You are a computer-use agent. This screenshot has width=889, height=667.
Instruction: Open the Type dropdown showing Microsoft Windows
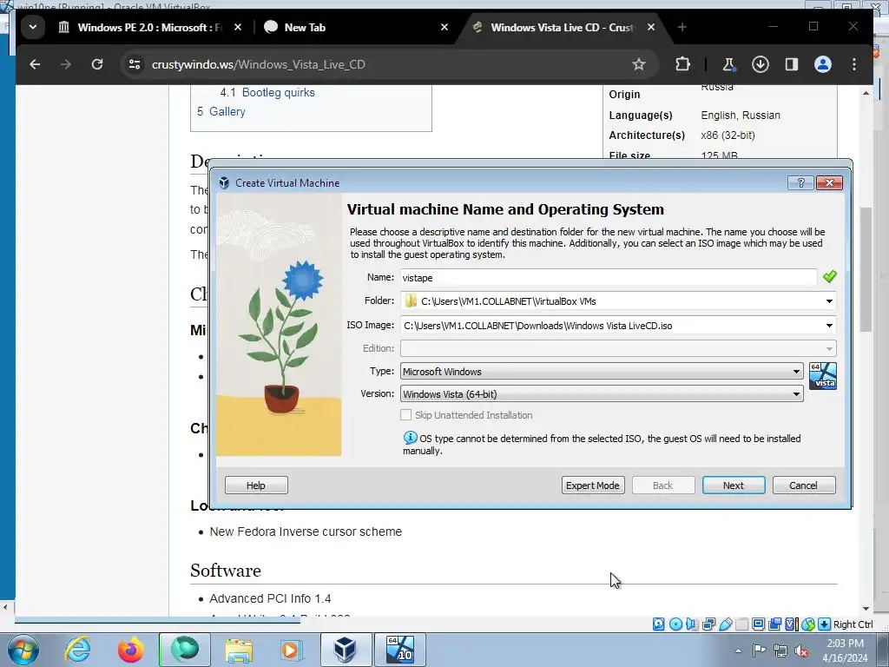coord(602,372)
